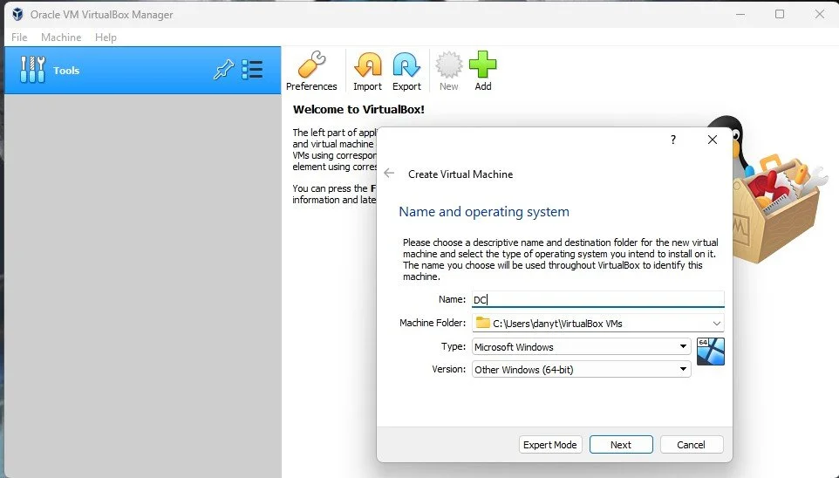Image resolution: width=839 pixels, height=478 pixels.
Task: Click the Windows 64-bit OS icon
Action: [711, 352]
